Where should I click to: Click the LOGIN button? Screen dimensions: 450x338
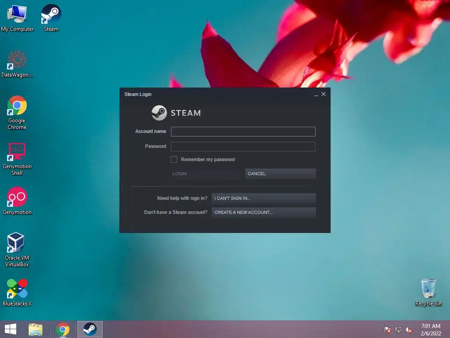[205, 173]
